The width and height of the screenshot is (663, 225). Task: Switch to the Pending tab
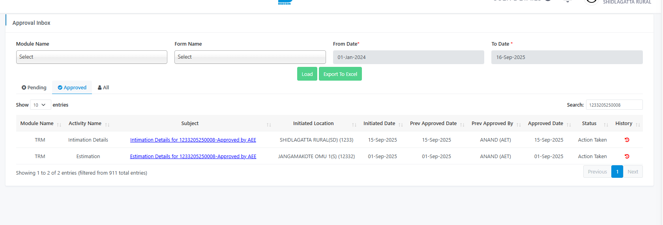[34, 88]
